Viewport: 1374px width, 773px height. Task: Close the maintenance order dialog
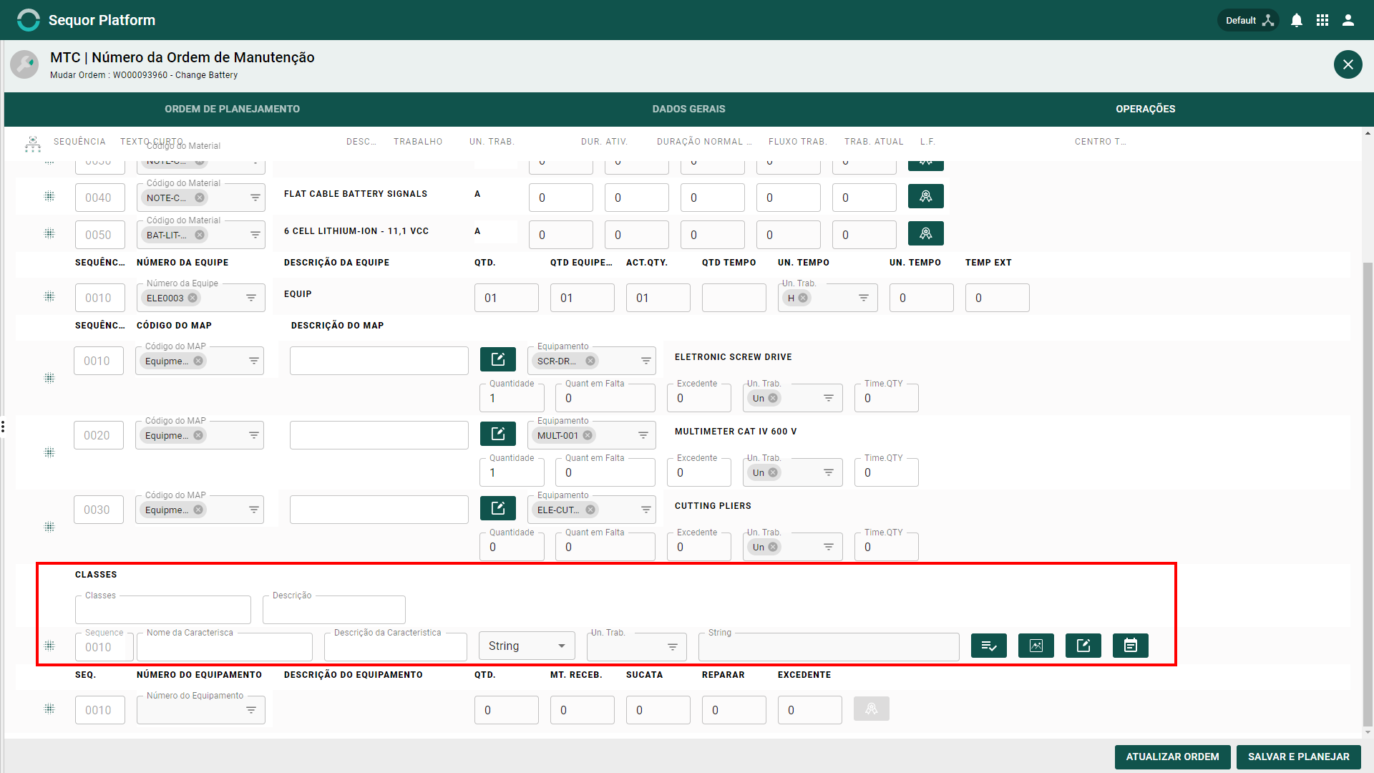[x=1348, y=64]
